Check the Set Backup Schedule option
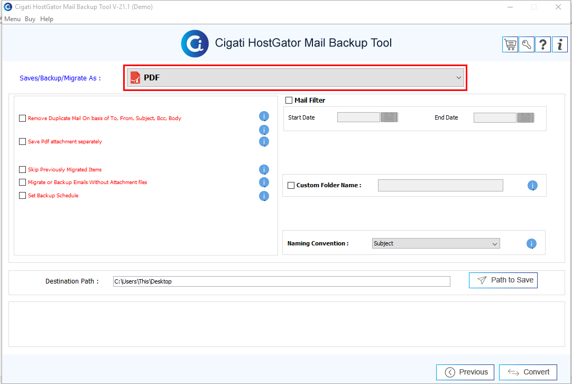Screen dimensions: 572x384 pyautogui.click(x=23, y=195)
